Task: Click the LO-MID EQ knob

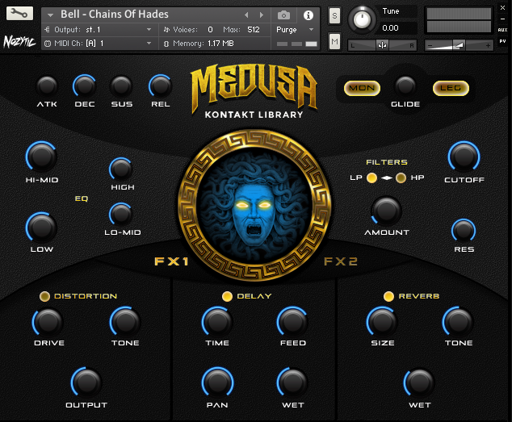Action: (x=121, y=215)
